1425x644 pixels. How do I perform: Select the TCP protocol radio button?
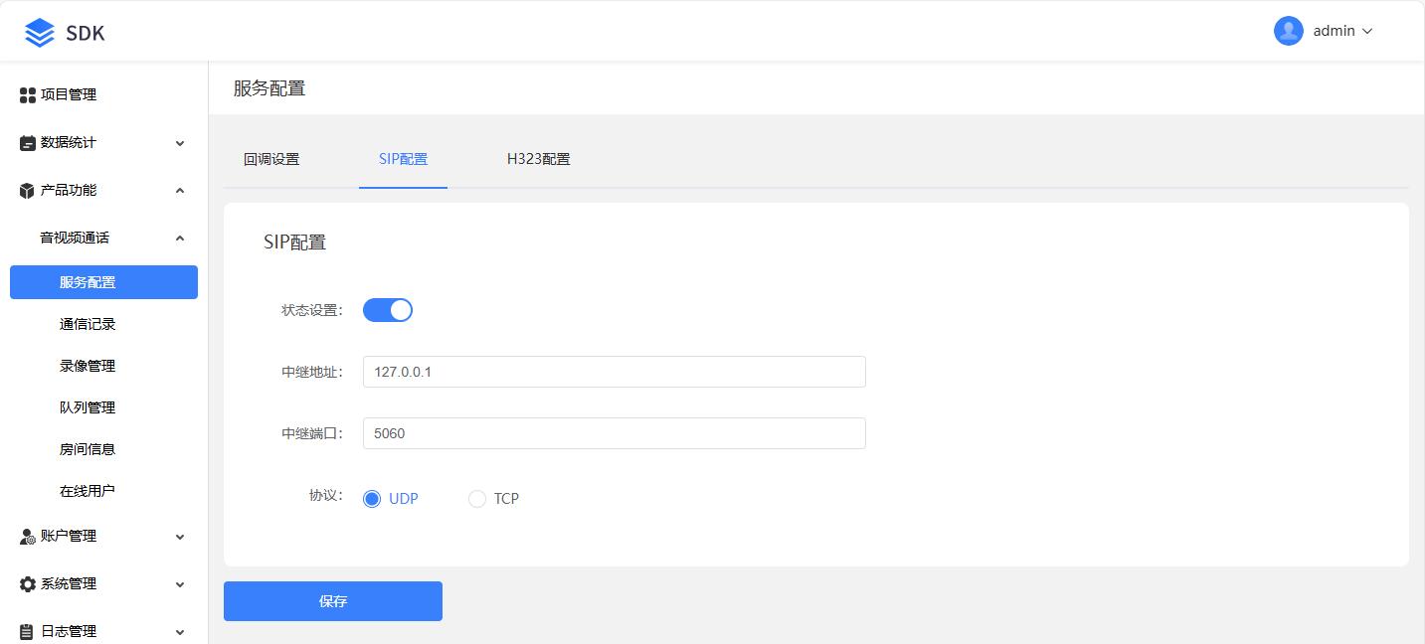477,499
